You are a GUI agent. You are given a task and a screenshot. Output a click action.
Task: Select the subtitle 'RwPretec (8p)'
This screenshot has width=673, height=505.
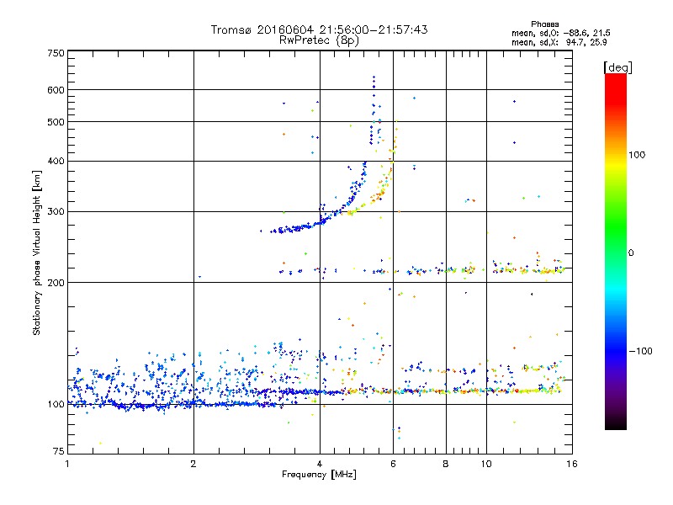coord(319,40)
